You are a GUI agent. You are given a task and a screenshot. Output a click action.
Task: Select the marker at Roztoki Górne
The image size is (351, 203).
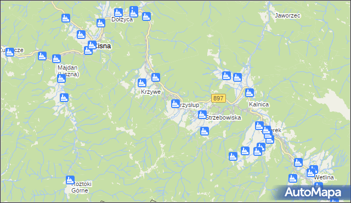[70, 180]
